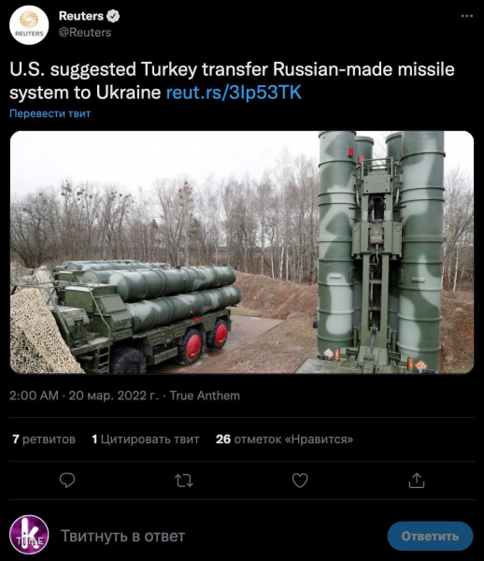The image size is (484, 561).
Task: View the '7 ретвитов' list
Action: [x=44, y=439]
